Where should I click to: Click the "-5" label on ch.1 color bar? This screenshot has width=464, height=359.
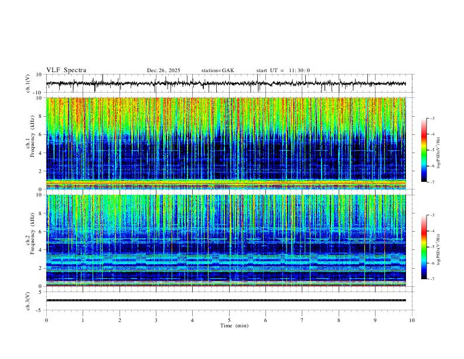coord(432,150)
